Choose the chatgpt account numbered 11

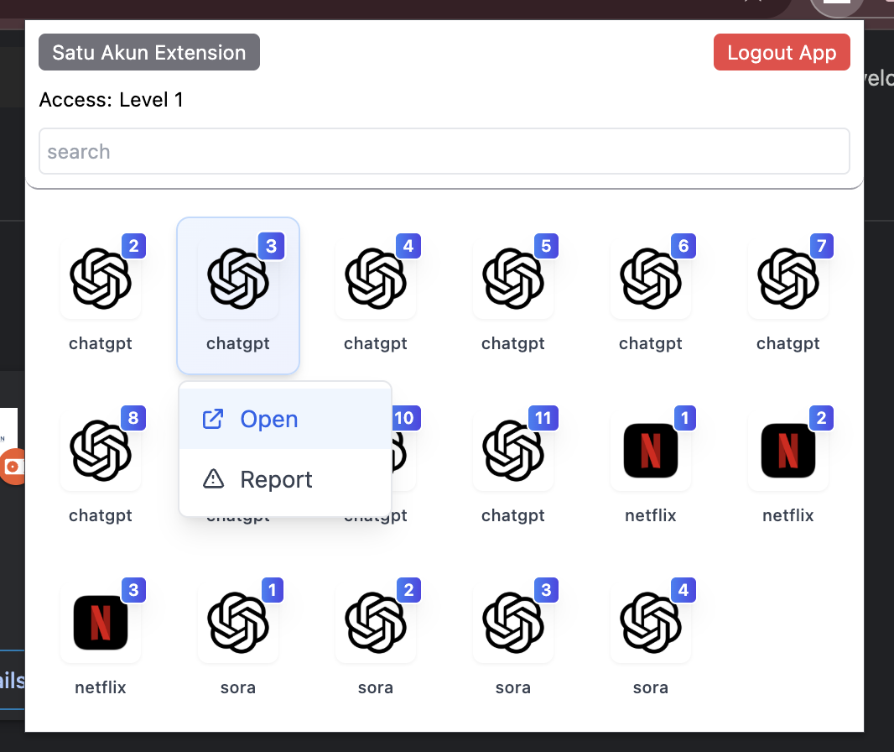click(513, 467)
